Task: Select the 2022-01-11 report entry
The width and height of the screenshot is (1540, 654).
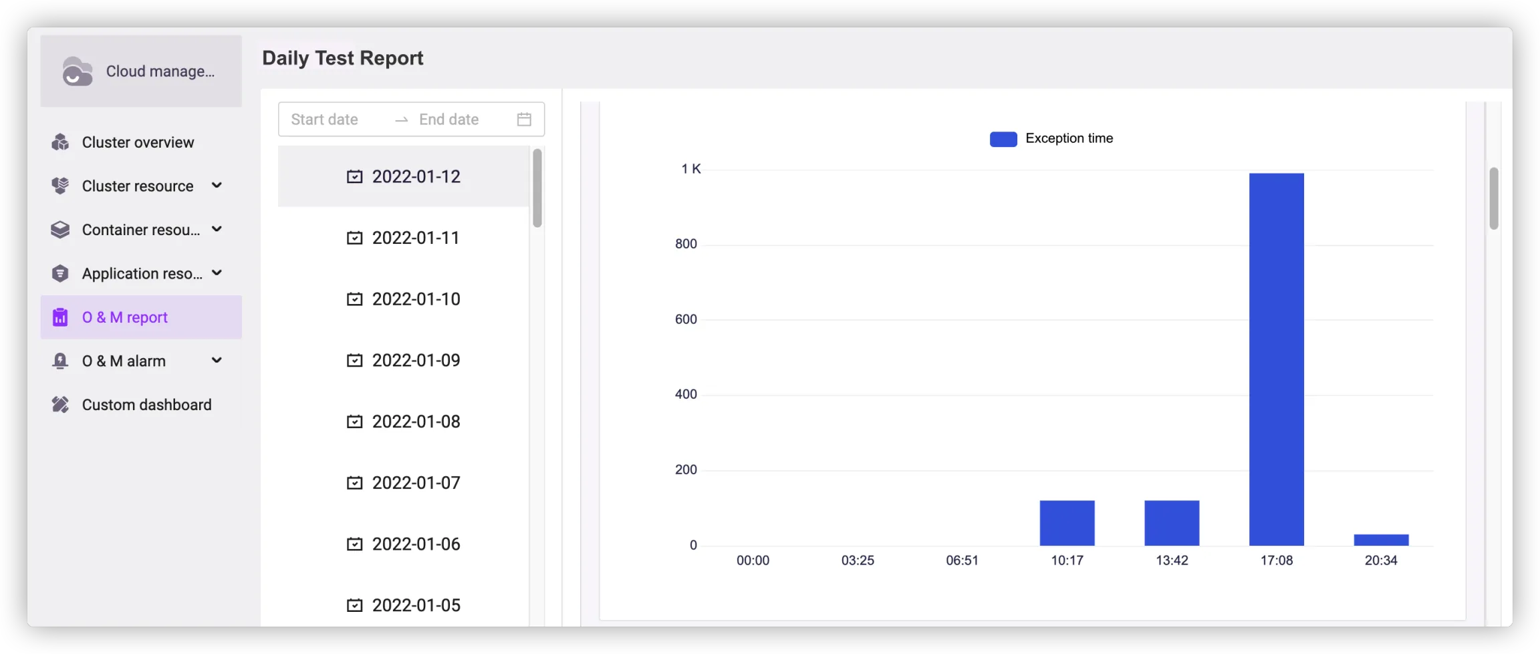Action: click(404, 238)
